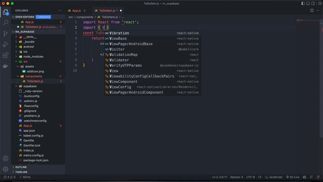Click Ln 2, Col 11 cursor position

point(220,177)
